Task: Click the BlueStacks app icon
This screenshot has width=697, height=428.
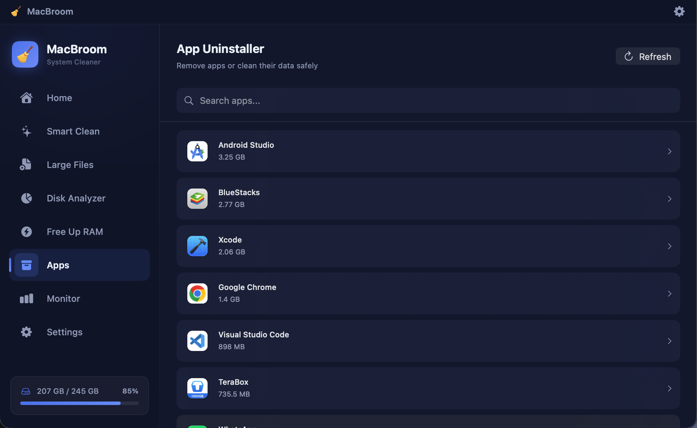Action: click(x=197, y=199)
